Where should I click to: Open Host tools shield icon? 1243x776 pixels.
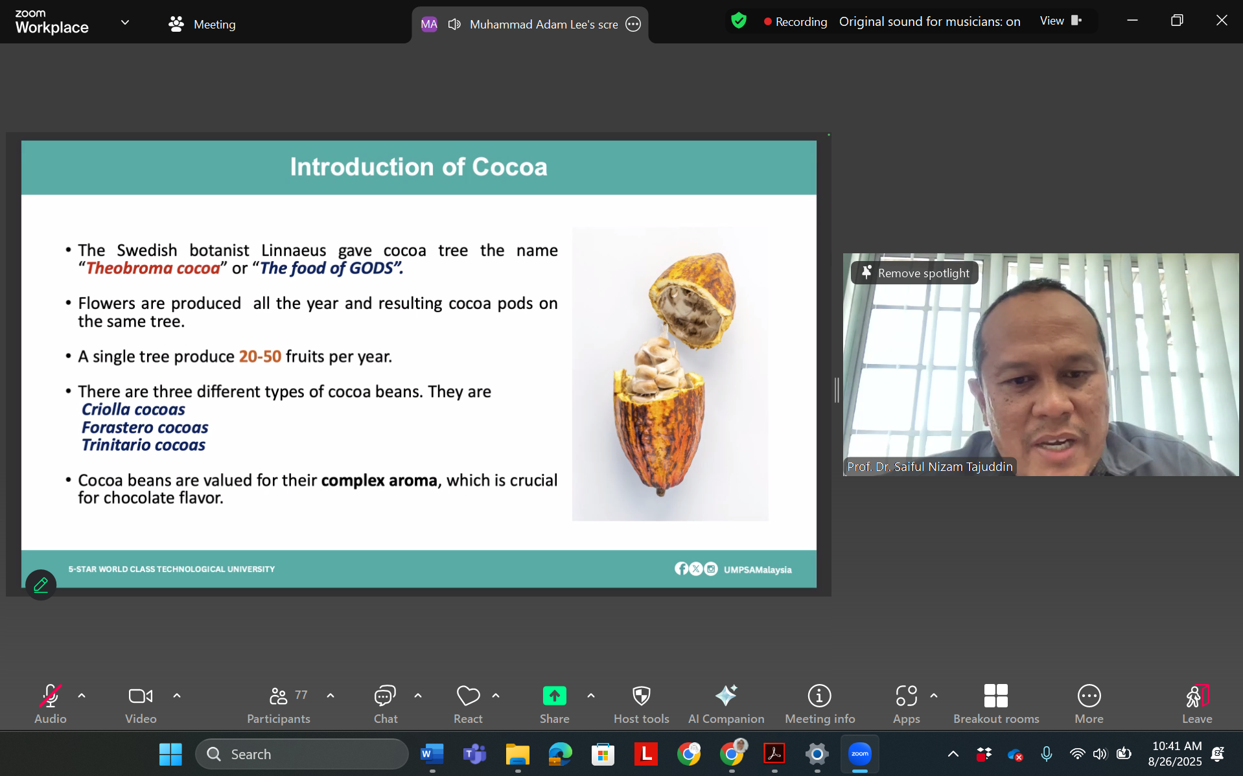click(x=641, y=703)
